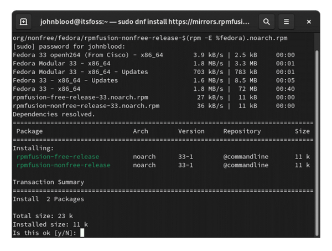Image resolution: width=332 pixels, height=251 pixels.
Task: Click the Repository column header
Action: pyautogui.click(x=242, y=131)
